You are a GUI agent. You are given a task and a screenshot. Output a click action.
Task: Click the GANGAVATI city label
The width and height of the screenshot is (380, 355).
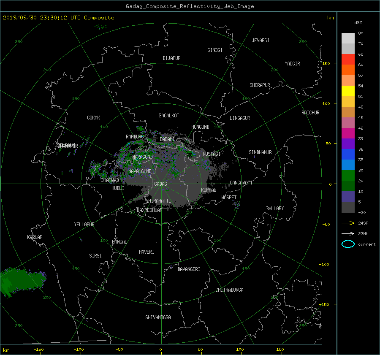click(241, 183)
